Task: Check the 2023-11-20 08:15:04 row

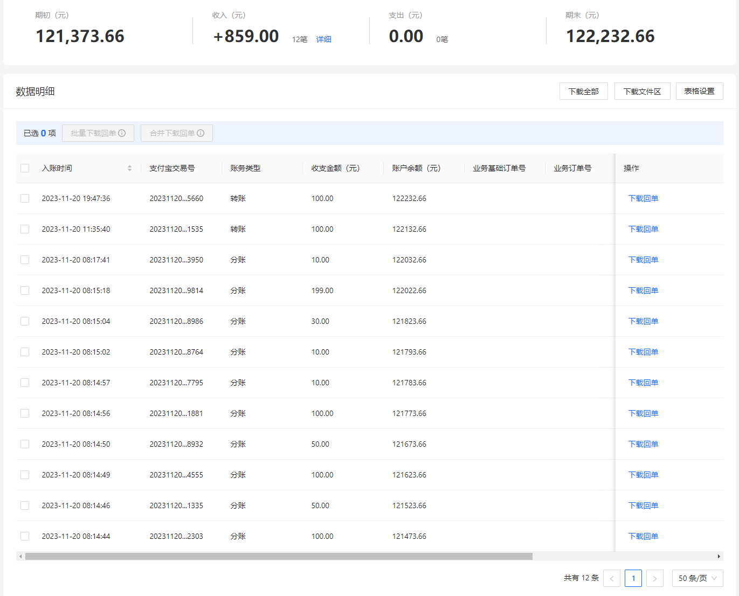Action: (25, 321)
